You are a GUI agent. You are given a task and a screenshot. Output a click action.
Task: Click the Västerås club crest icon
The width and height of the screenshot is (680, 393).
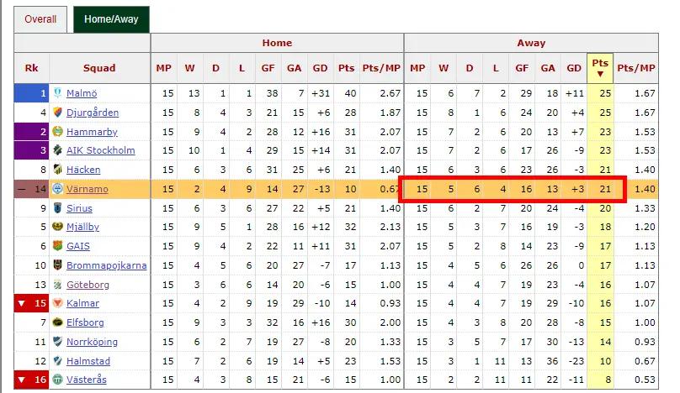[57, 380]
